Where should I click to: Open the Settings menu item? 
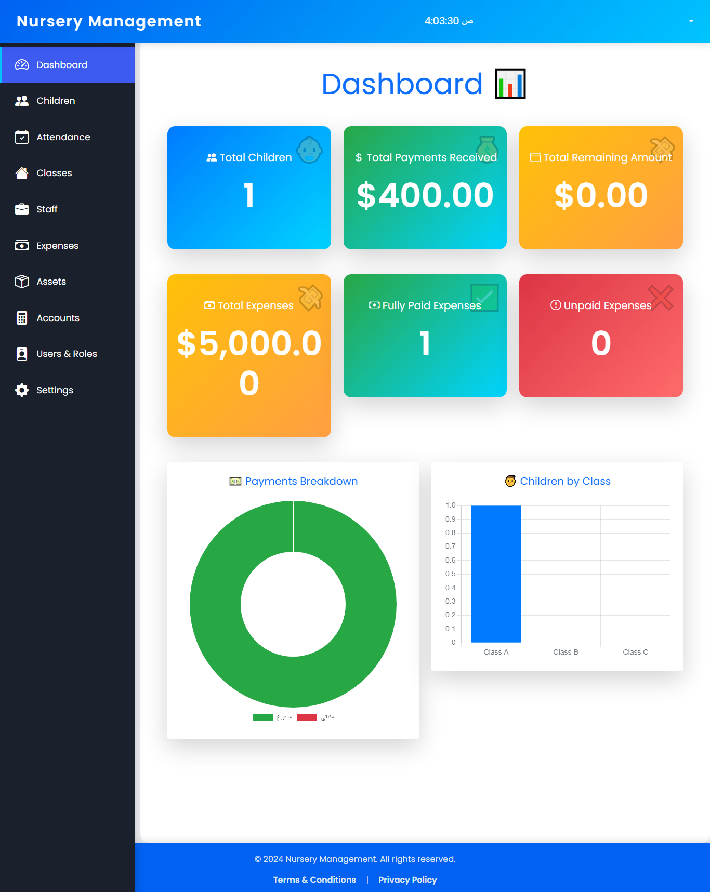point(55,390)
